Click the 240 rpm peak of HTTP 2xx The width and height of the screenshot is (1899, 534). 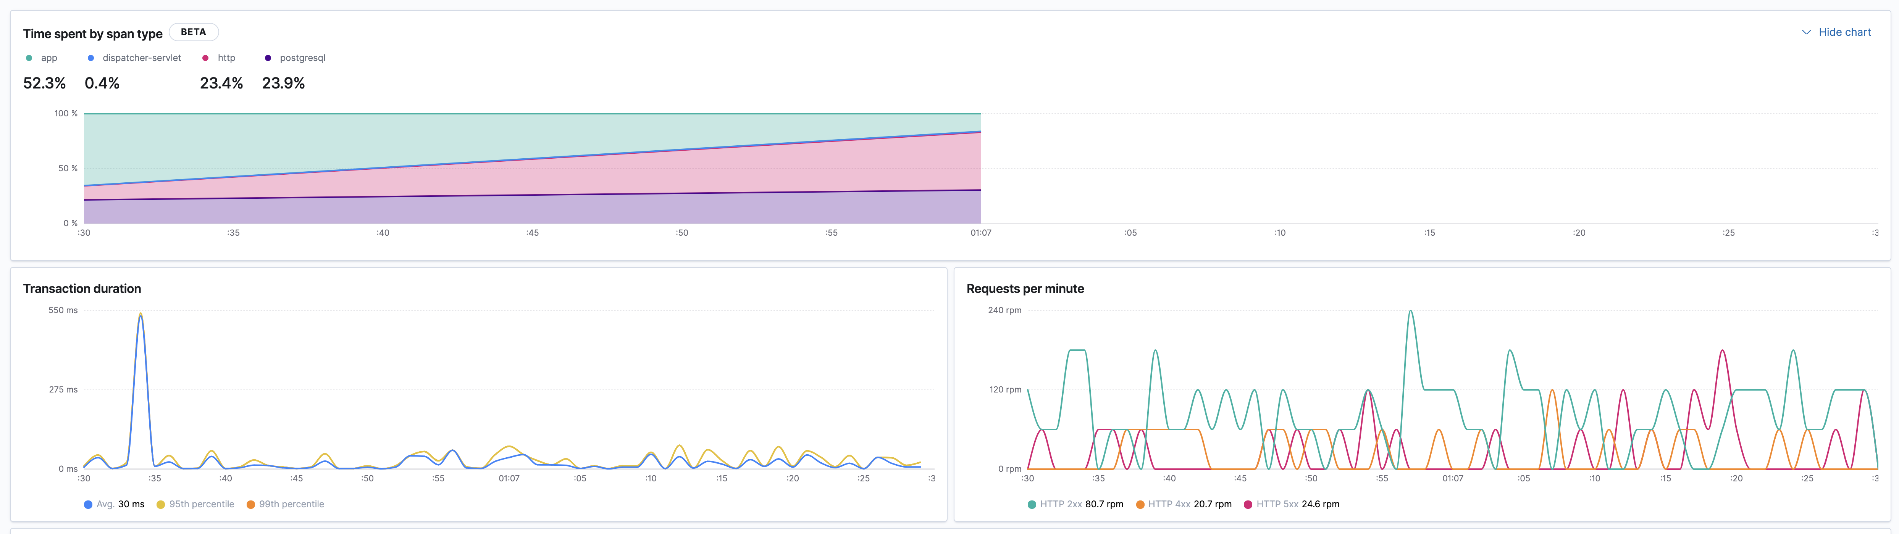[1410, 312]
